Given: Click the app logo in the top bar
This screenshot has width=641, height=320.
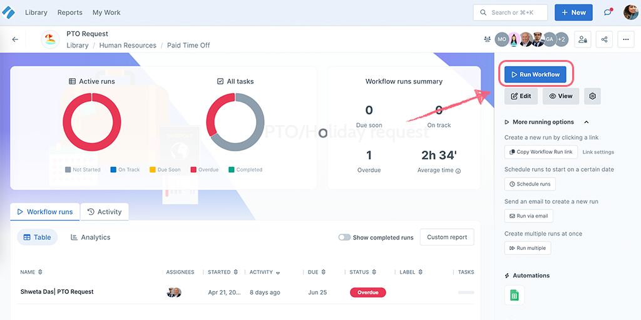Looking at the screenshot, I should coord(9,12).
